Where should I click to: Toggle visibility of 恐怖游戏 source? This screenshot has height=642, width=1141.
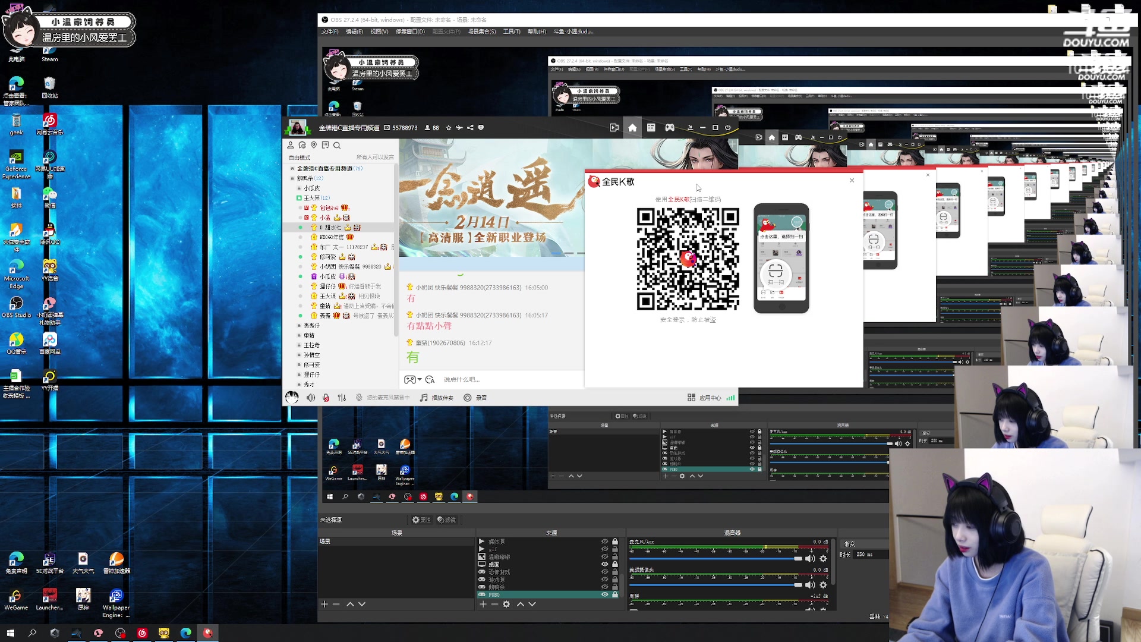pos(605,572)
